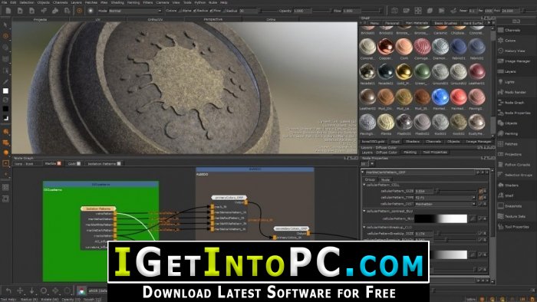Switch to the Perspective view tab

213,19
